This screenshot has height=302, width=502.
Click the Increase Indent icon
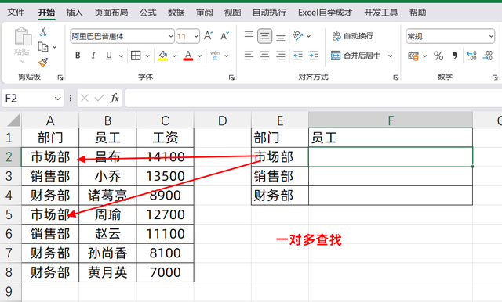pos(314,56)
